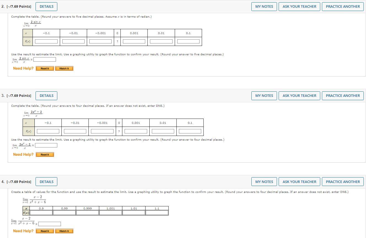Viewport: 366px width, 238px height.
Task: Click Read It button under question 3
Action: 45,154
